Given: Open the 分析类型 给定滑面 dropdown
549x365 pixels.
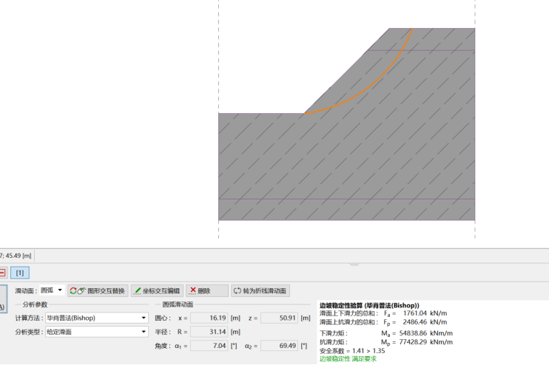Looking at the screenshot, I should point(97,332).
